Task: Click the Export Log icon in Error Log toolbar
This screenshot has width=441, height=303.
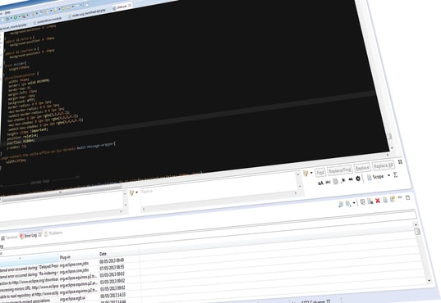Action: tap(341, 204)
